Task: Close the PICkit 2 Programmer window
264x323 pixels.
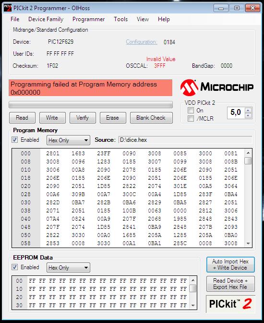Action: tap(252, 8)
